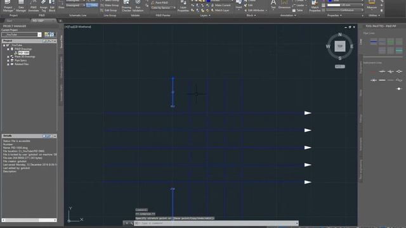Open the Edit Block tool

click(52, 6)
